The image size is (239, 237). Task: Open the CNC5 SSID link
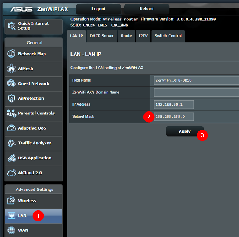(x=102, y=25)
